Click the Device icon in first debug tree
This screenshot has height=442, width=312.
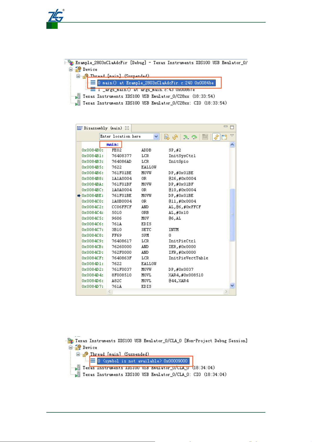coord(78,69)
